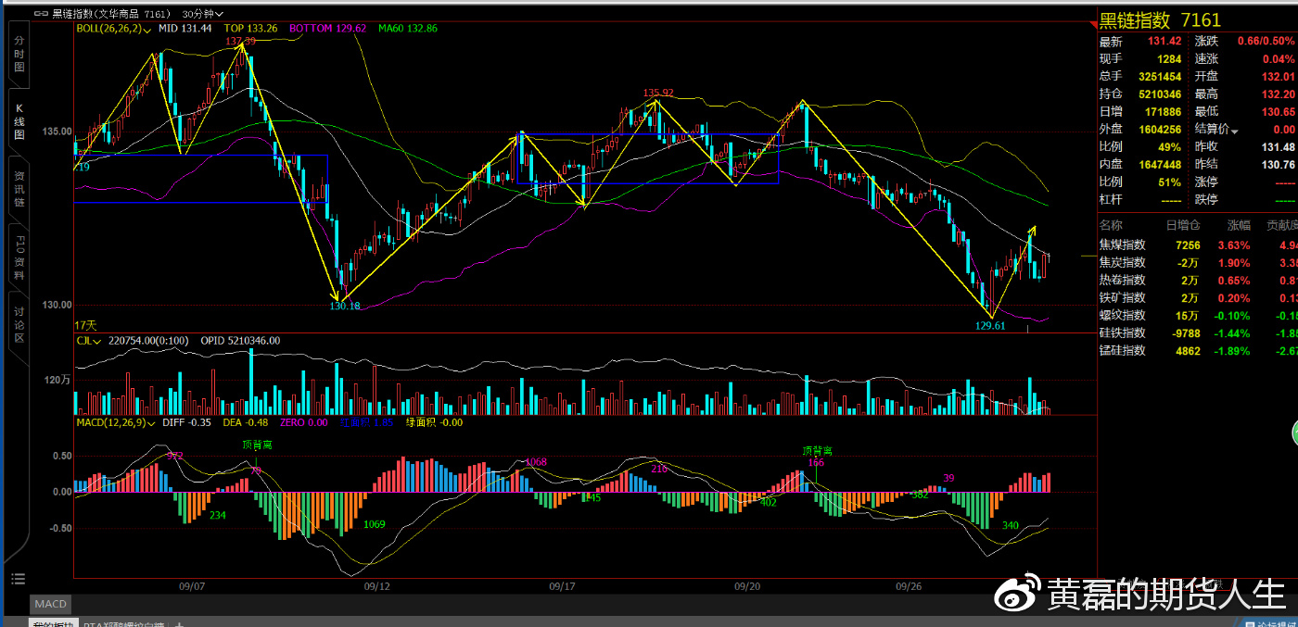Open the 资讯链 side tab

(19, 189)
